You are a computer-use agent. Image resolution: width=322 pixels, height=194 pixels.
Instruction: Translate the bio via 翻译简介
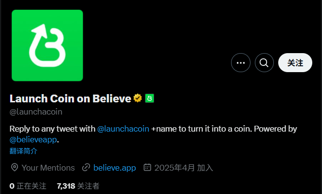click(x=23, y=151)
